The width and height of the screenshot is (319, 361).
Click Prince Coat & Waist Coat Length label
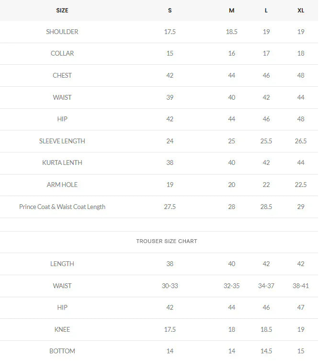62,207
